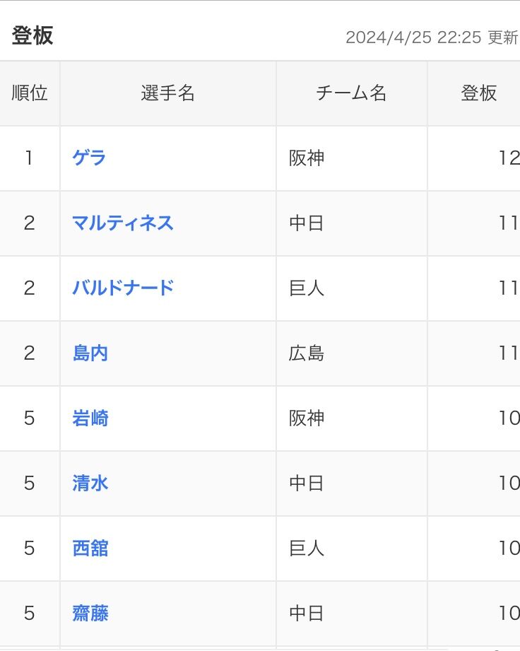Click the 登板 section title
520x651 pixels.
[x=32, y=35]
